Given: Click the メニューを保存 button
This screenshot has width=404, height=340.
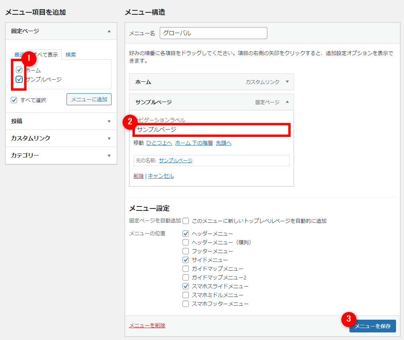Looking at the screenshot, I should [x=373, y=326].
